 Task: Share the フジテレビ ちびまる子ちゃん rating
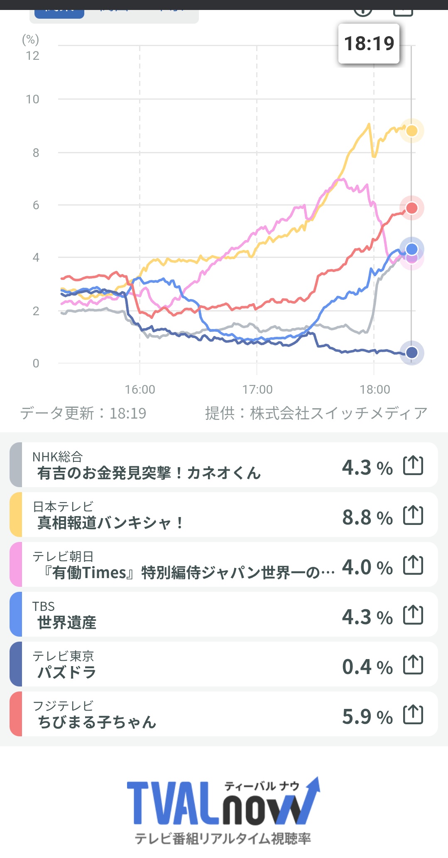[x=413, y=714]
